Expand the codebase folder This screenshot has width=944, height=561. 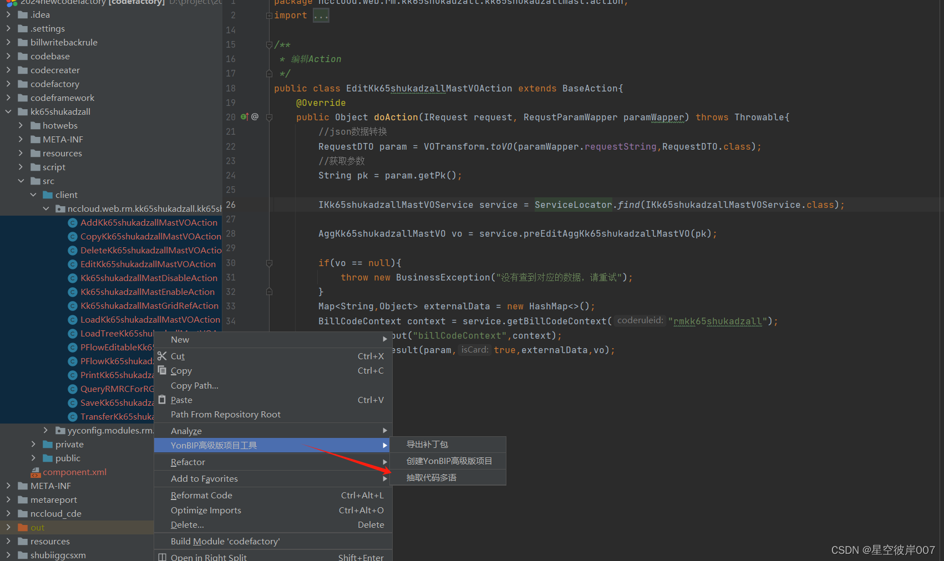click(x=8, y=56)
